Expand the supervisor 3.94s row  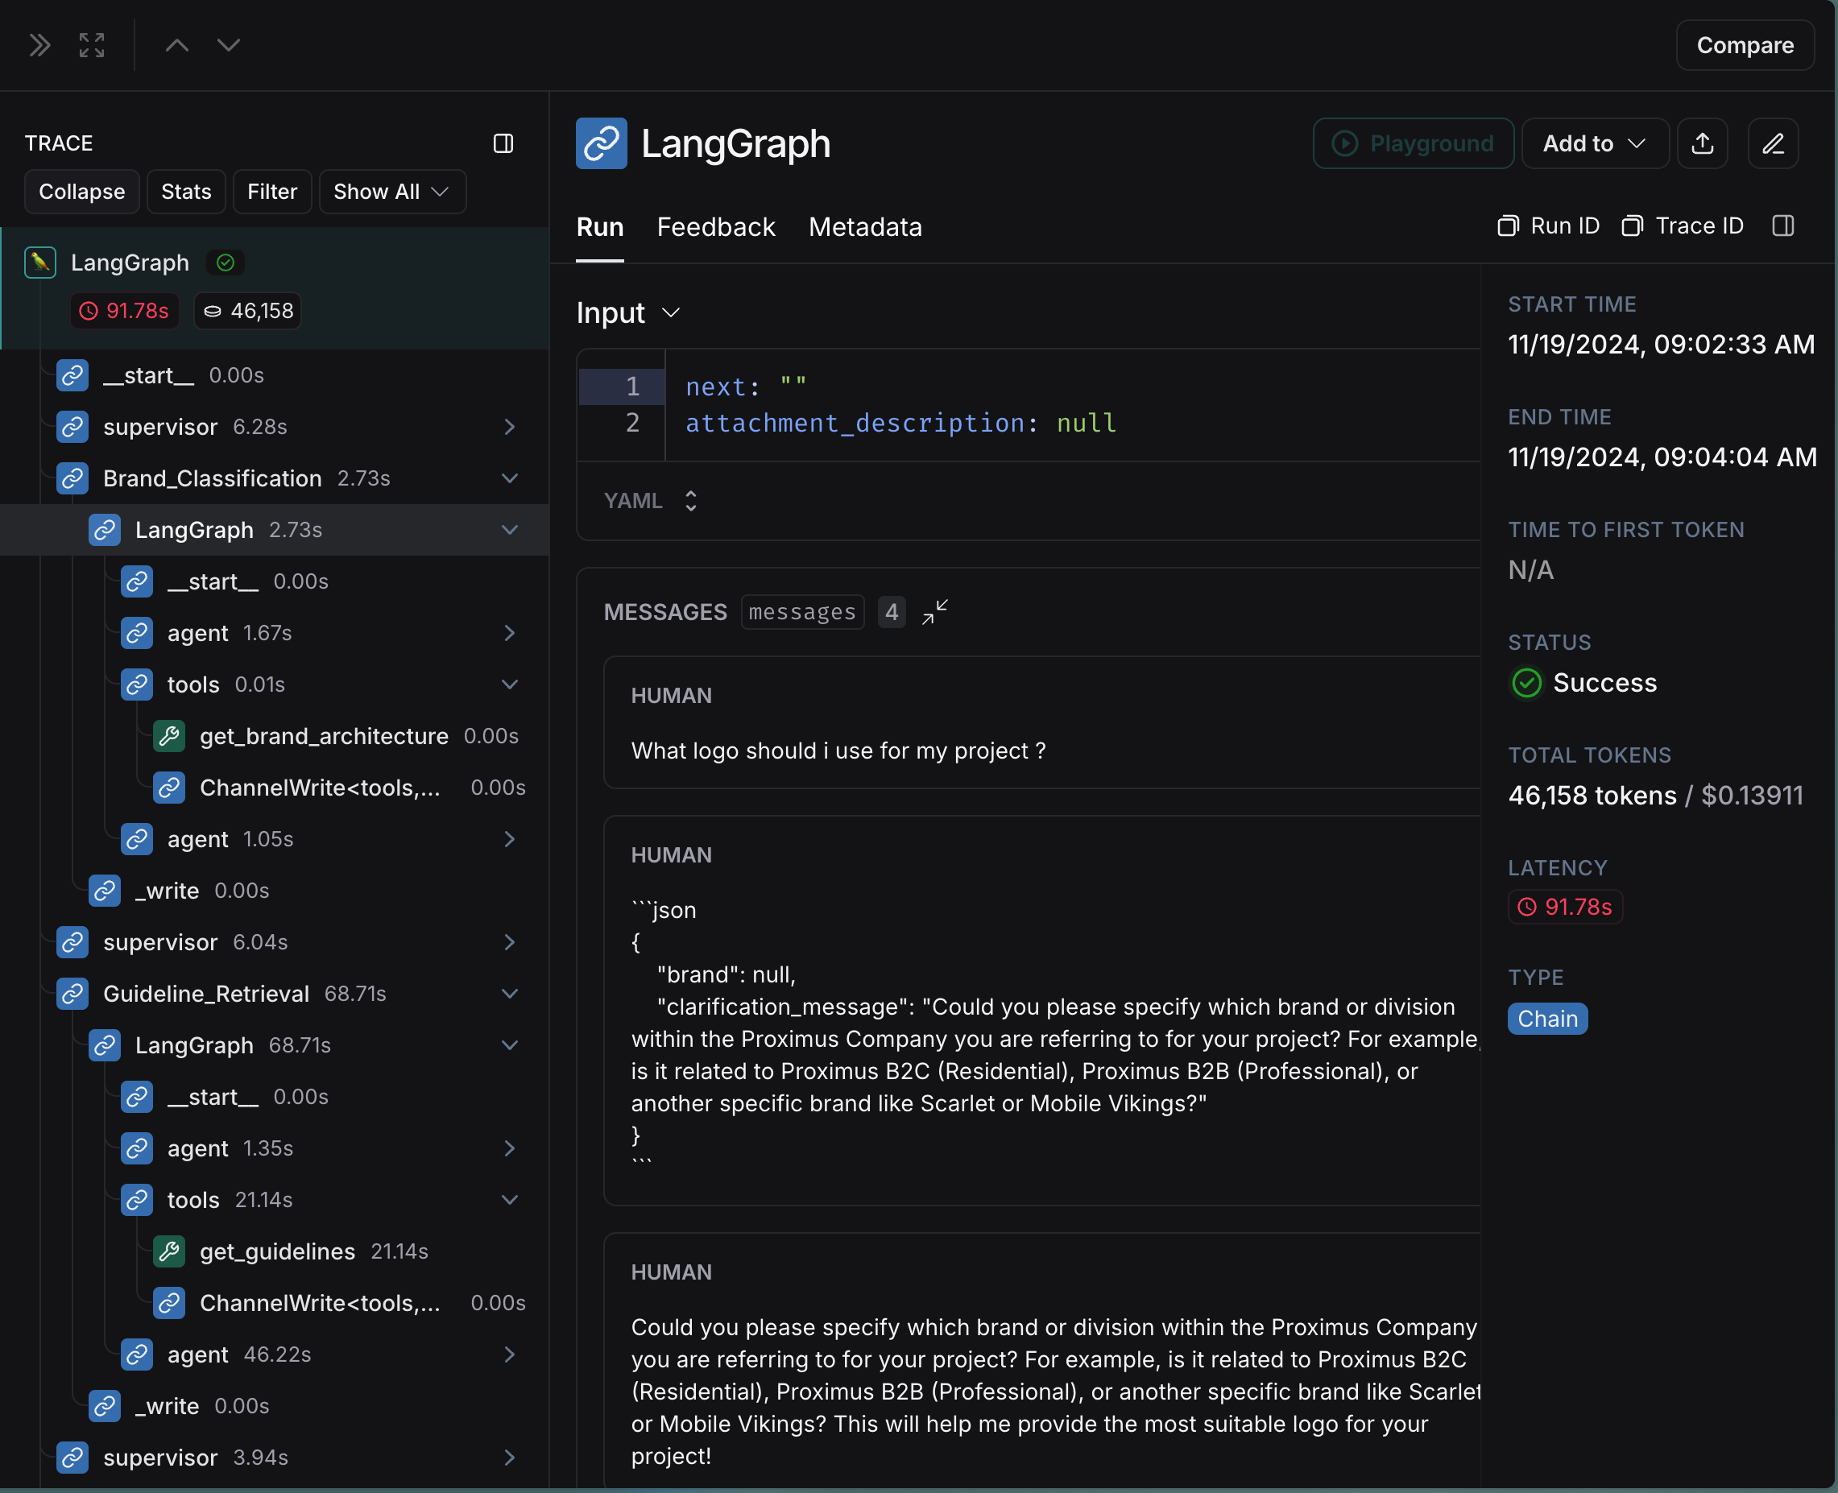pyautogui.click(x=509, y=1458)
